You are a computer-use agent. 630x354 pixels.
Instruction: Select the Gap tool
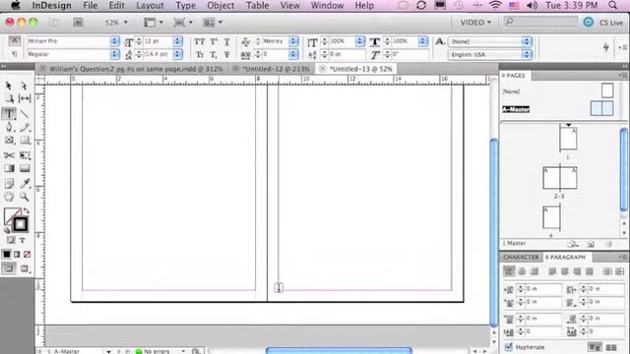25,98
